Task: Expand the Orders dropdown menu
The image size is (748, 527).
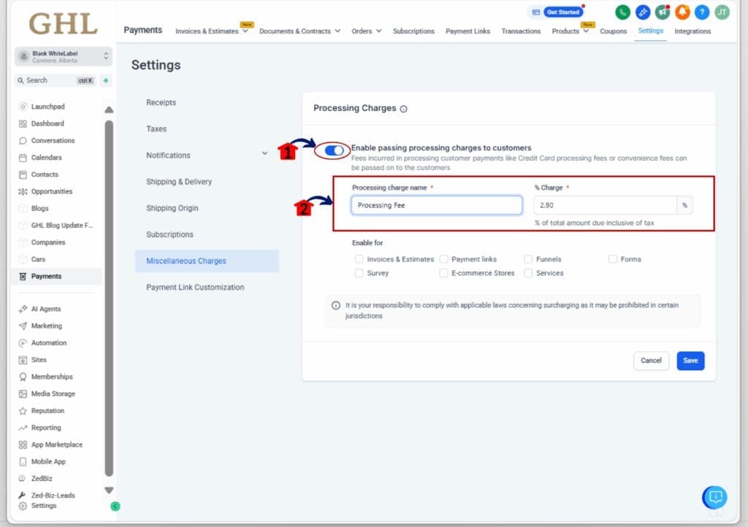Action: pos(366,31)
